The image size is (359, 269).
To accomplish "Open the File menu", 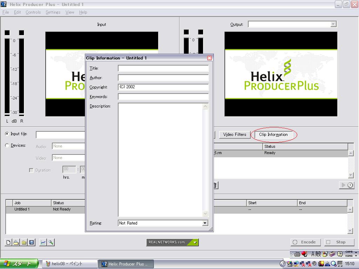I will pos(6,12).
